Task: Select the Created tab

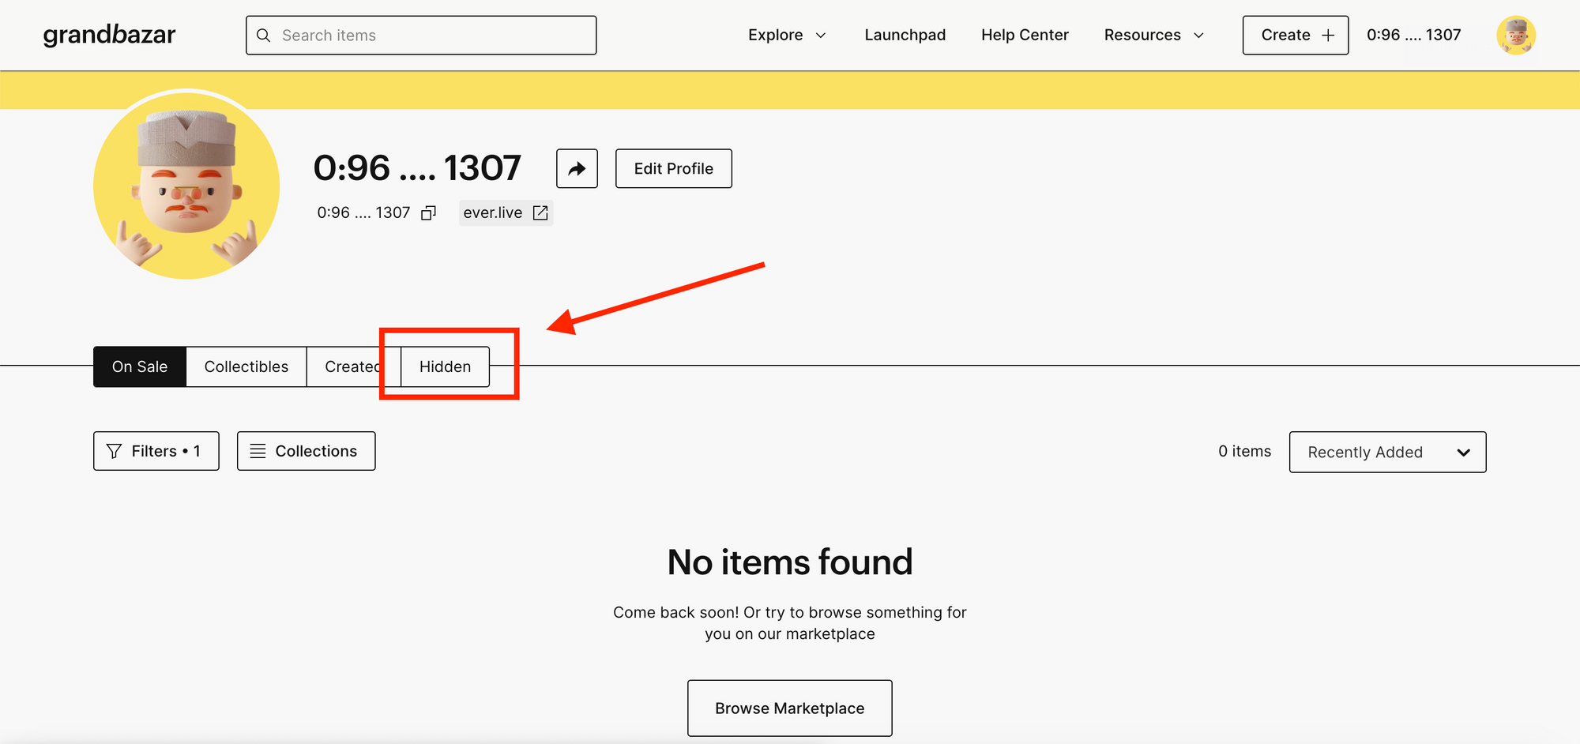Action: (x=353, y=366)
